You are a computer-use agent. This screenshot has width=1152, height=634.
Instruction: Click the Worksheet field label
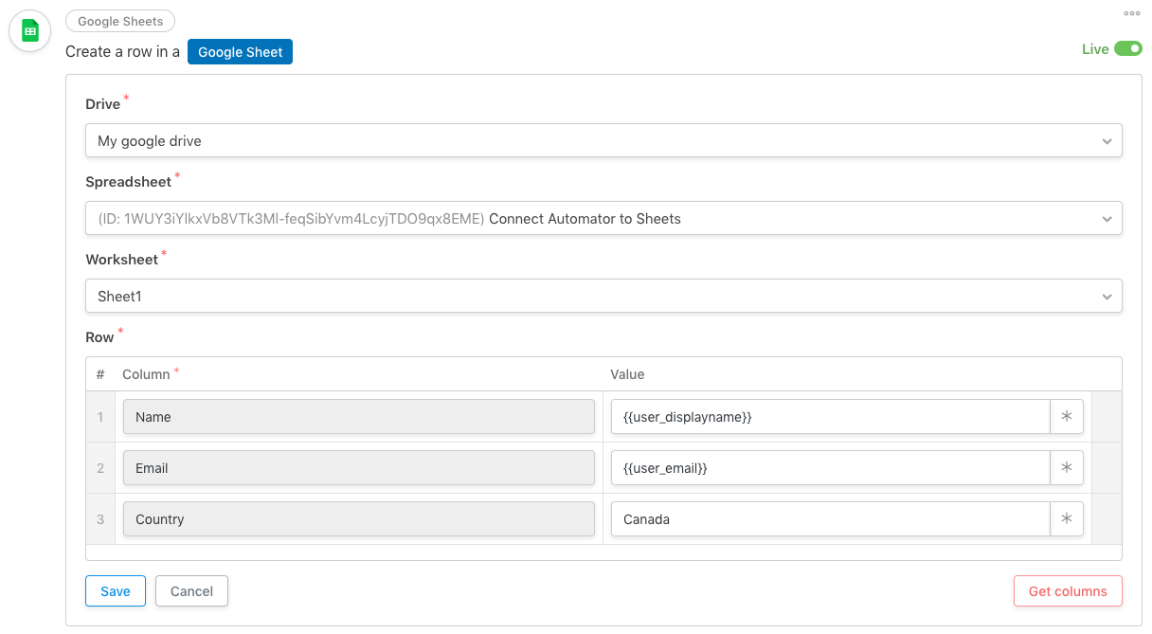pyautogui.click(x=122, y=260)
